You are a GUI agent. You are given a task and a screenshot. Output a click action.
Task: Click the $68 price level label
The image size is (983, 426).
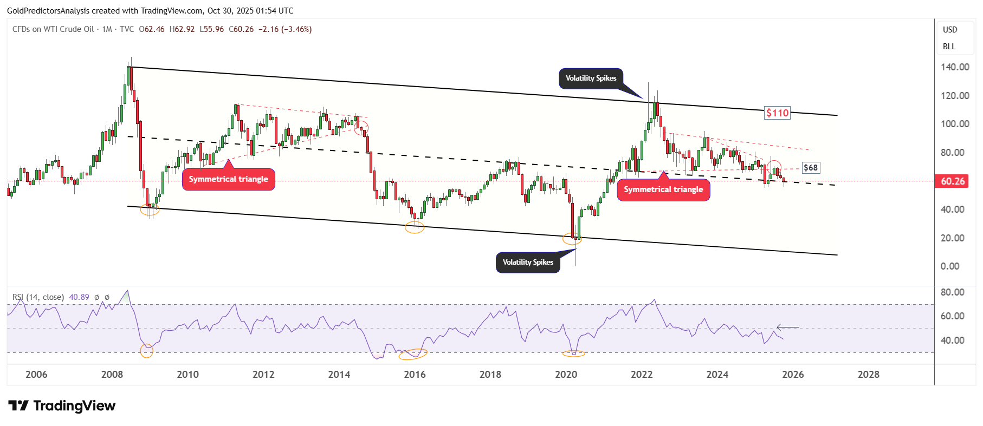(x=811, y=168)
